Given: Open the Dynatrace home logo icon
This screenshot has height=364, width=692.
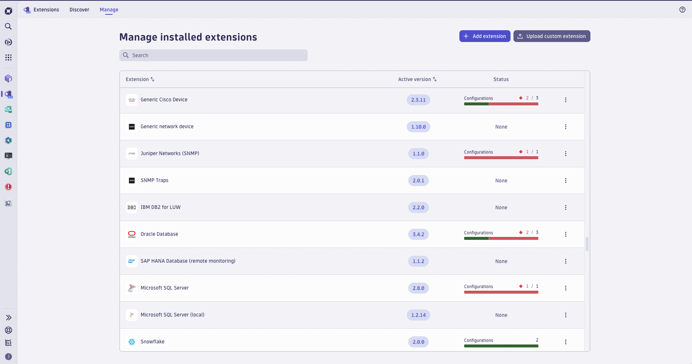Looking at the screenshot, I should (8, 11).
